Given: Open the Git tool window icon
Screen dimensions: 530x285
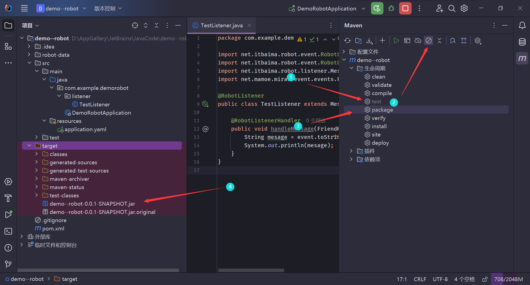Looking at the screenshot, I should [8, 264].
